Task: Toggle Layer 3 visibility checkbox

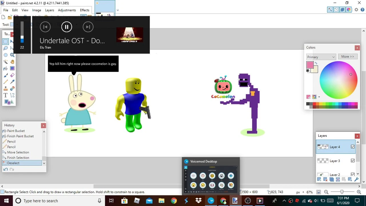Action: point(353,161)
